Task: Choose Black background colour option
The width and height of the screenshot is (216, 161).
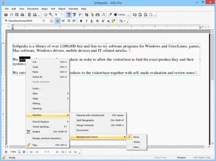Action: pyautogui.click(x=137, y=147)
